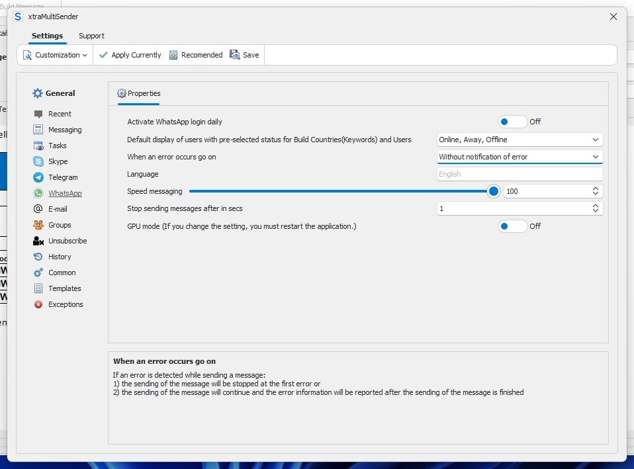Open the Common settings section
The height and width of the screenshot is (469, 634).
click(x=54, y=273)
